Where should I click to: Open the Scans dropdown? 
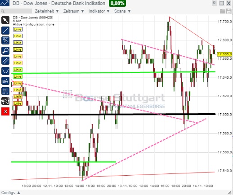pyautogui.click(x=122, y=11)
